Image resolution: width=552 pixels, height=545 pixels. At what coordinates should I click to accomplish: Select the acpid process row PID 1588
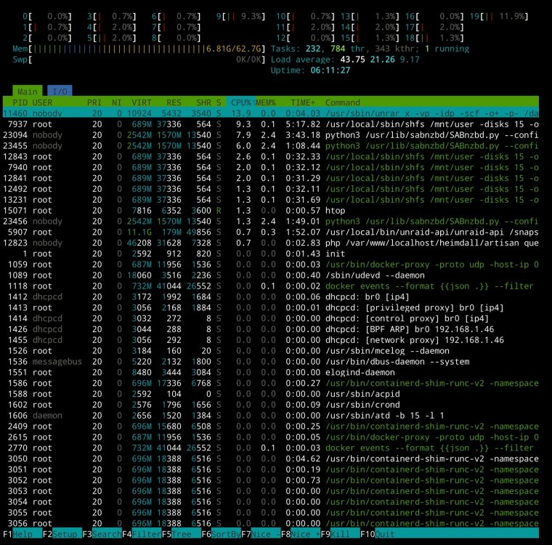click(x=271, y=394)
